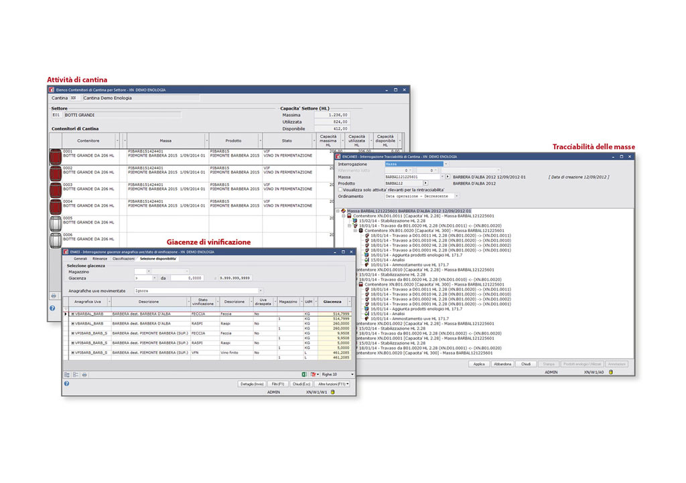Click the blue help icon in giacenze window

66,384
